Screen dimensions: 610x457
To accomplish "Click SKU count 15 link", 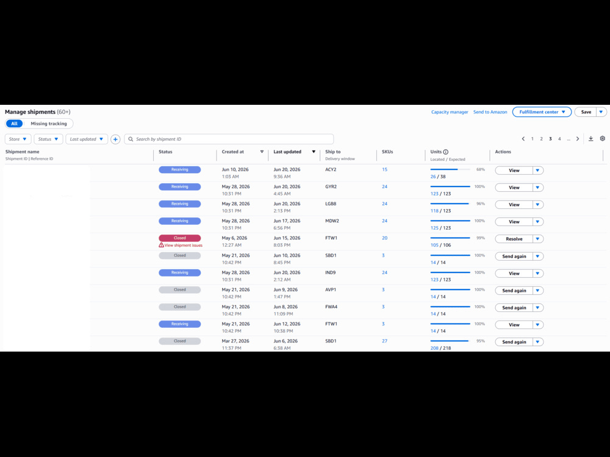I will pos(384,169).
